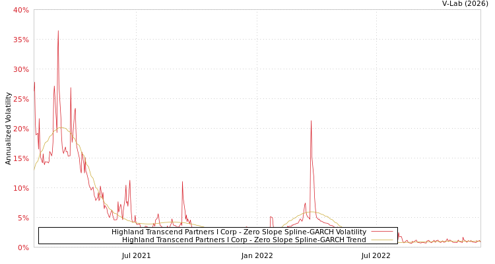This screenshot has height=264, width=495.
Task: Click the Jan 2022 x-axis label
Action: click(x=257, y=255)
